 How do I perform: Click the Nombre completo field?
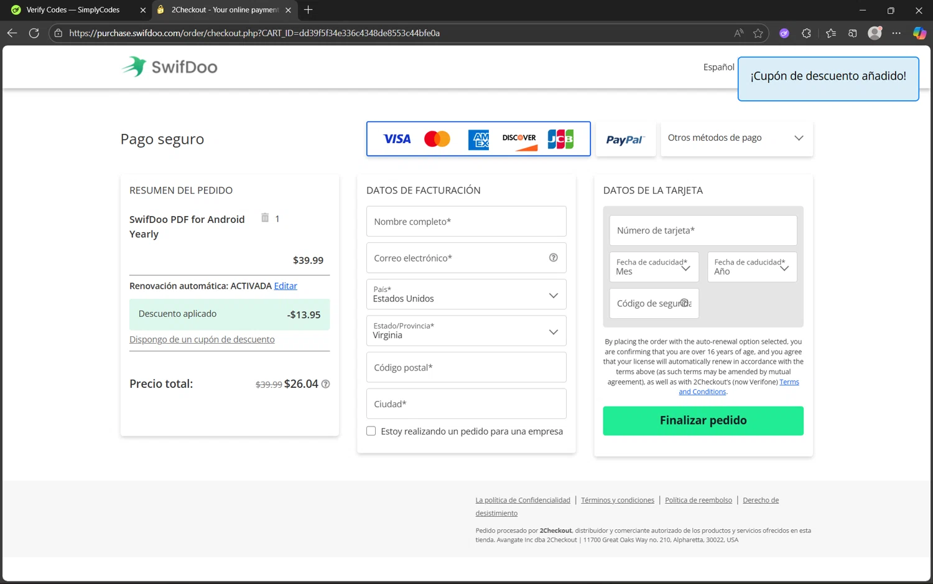coord(466,222)
